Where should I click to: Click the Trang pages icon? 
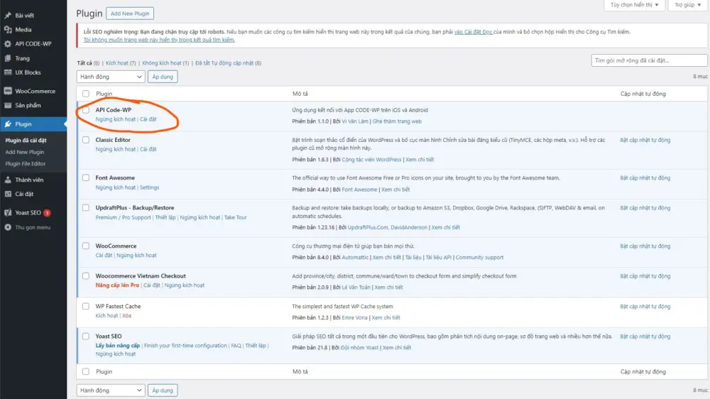(x=8, y=58)
